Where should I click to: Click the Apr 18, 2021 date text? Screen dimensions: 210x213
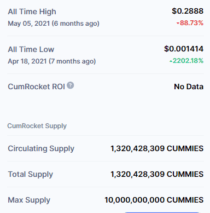pyautogui.click(x=52, y=61)
